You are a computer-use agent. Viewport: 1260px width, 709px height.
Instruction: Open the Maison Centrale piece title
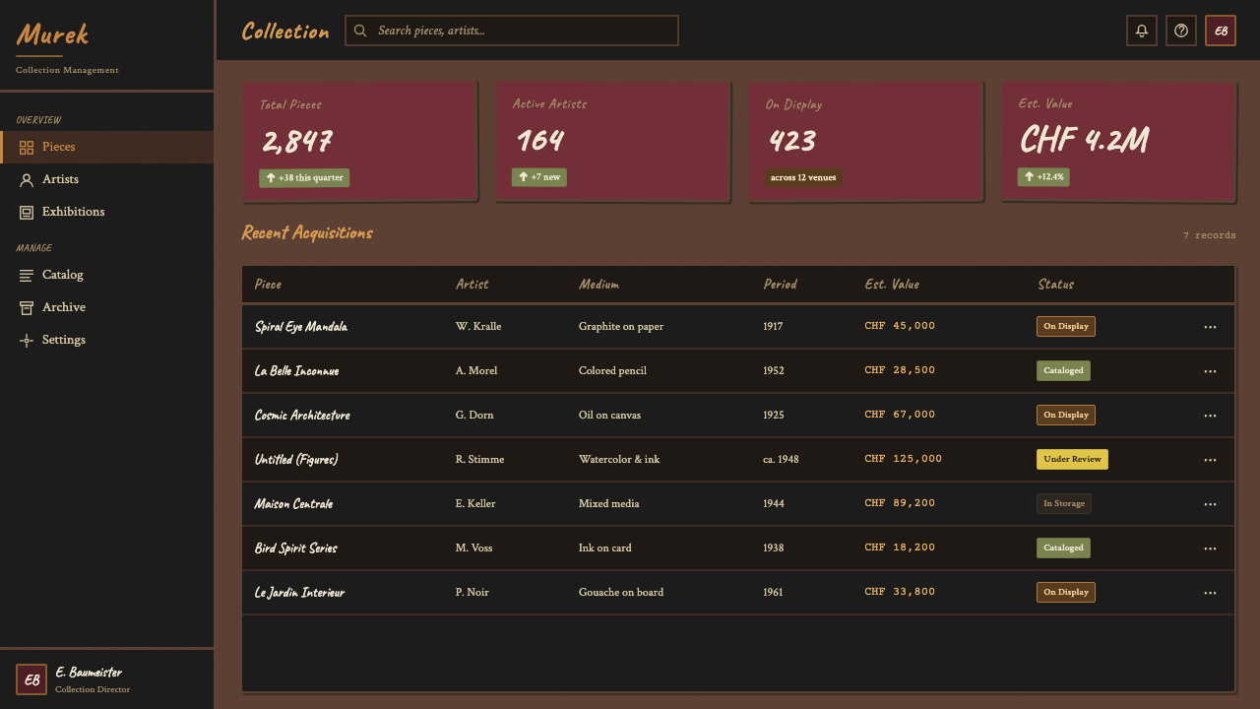[x=293, y=504]
